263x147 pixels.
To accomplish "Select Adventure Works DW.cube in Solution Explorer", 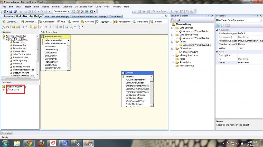I will coord(197,45).
